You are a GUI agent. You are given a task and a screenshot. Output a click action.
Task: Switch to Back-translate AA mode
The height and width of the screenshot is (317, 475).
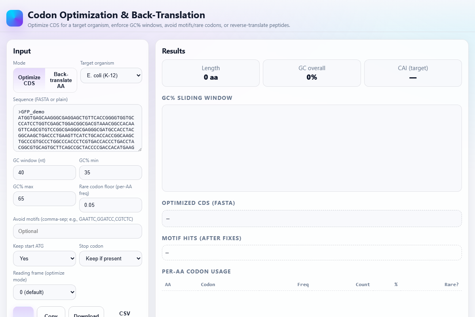(x=61, y=80)
